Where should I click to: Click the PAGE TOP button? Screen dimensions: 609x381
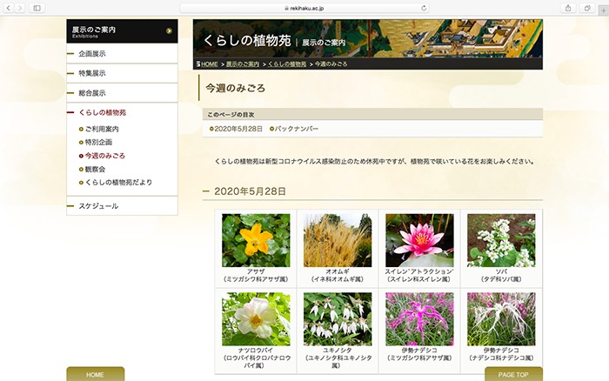[x=513, y=374]
